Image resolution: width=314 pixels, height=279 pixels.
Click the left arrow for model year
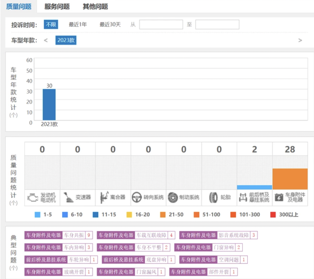pyautogui.click(x=46, y=40)
